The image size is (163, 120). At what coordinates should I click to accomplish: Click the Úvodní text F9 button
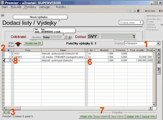33,43
